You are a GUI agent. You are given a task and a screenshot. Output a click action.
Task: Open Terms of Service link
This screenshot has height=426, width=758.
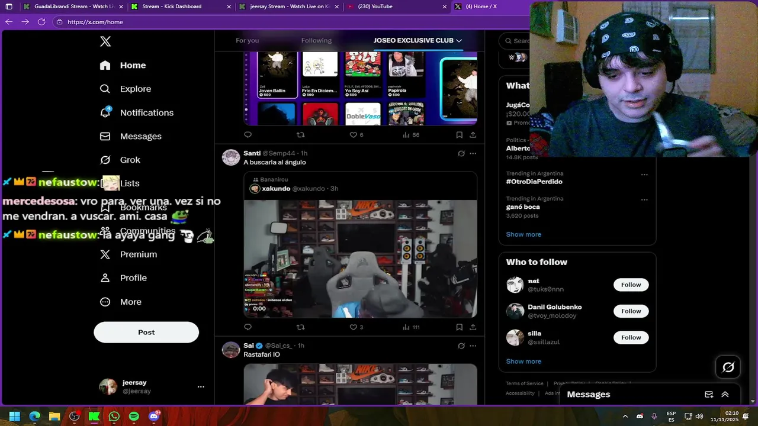tap(524, 383)
